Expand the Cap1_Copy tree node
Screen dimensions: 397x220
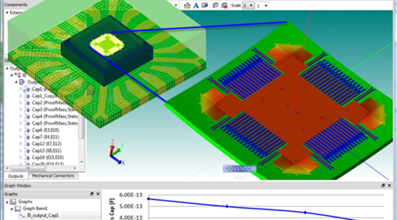click(x=21, y=96)
